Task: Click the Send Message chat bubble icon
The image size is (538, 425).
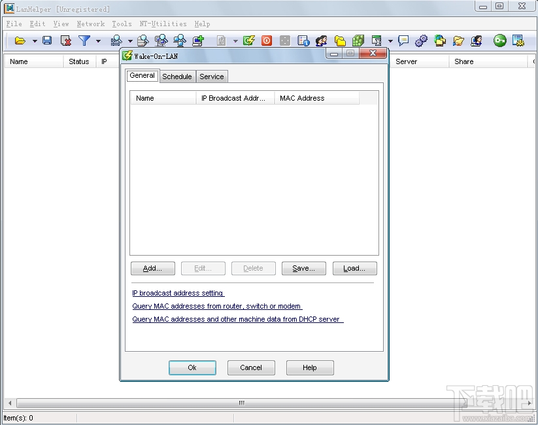Action: (x=403, y=41)
